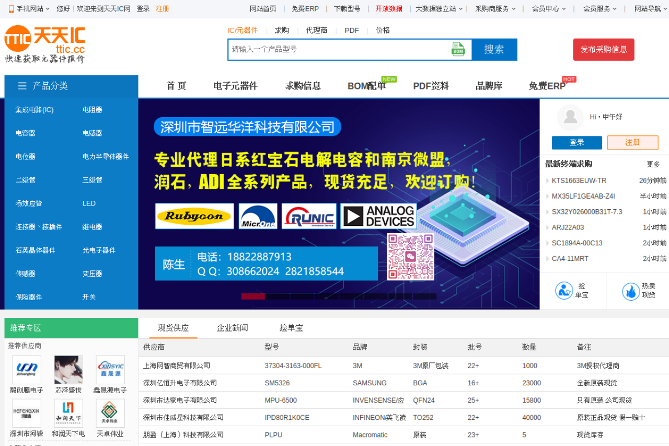Open BOM配单 in main navigation
The height and width of the screenshot is (446, 669).
[366, 86]
